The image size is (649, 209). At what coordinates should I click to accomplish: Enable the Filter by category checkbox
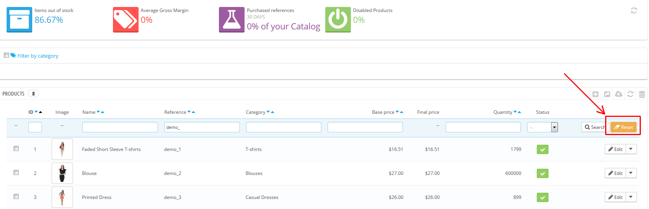click(x=6, y=55)
